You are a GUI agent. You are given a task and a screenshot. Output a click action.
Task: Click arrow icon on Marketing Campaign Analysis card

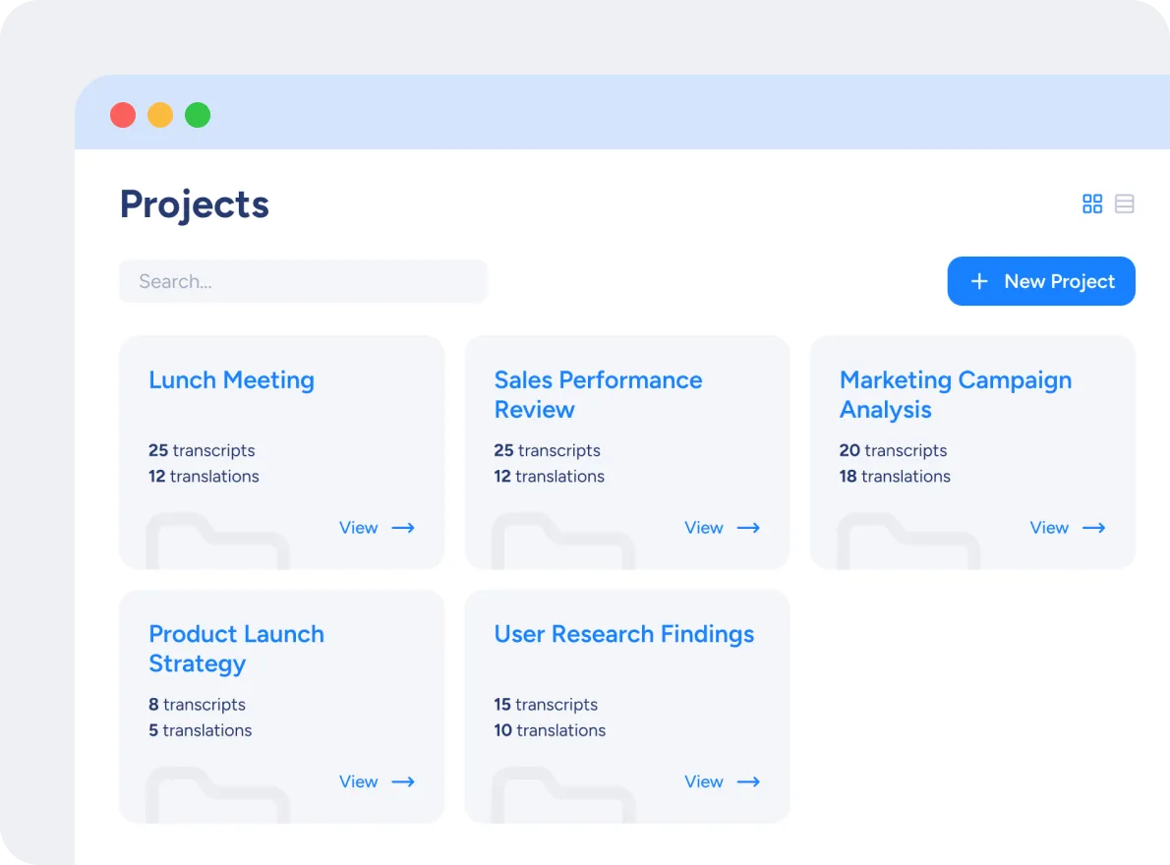1094,528
